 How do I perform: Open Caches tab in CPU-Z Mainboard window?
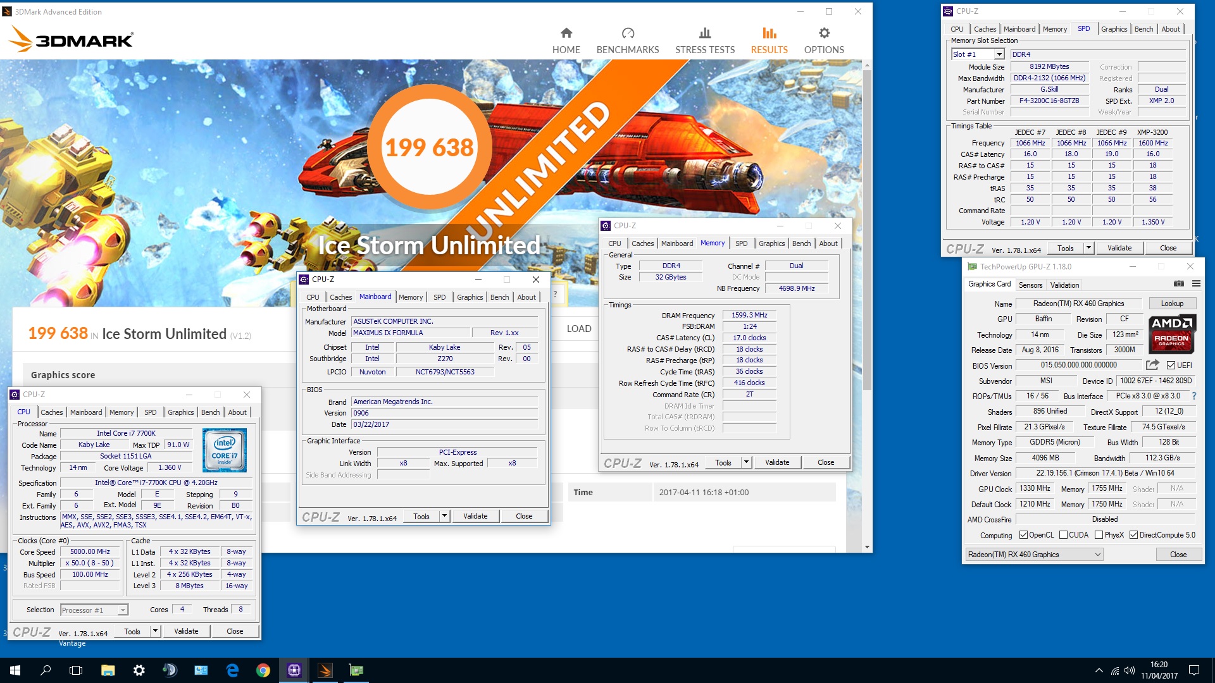pos(340,297)
